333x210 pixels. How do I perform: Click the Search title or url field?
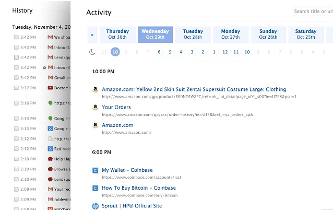point(312,11)
